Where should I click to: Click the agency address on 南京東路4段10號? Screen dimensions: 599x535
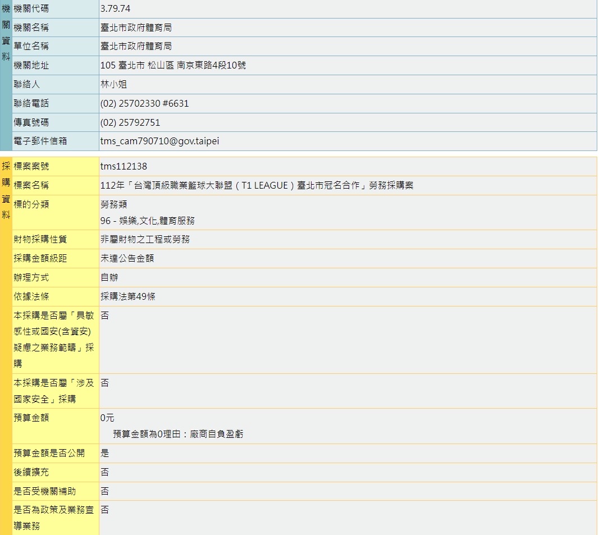point(173,65)
